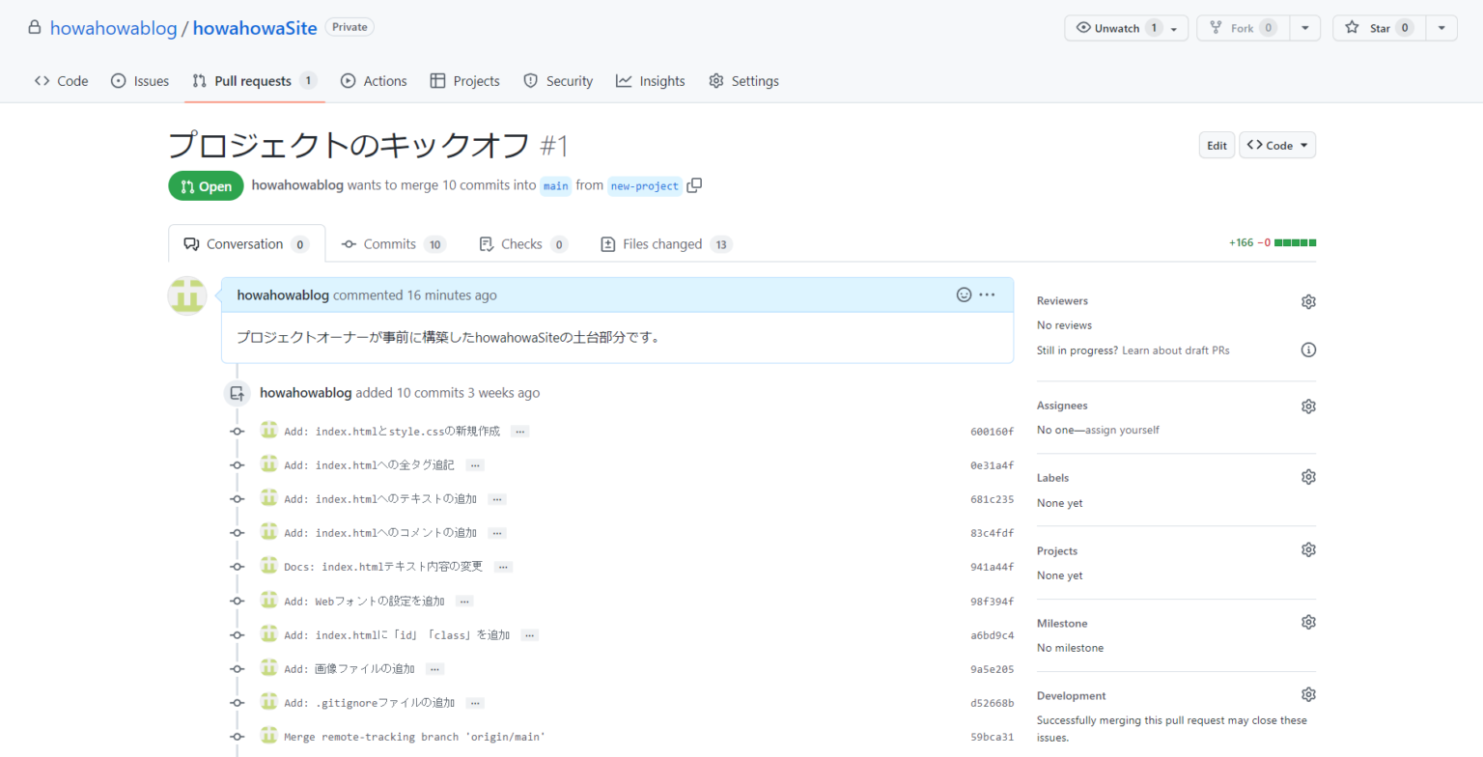This screenshot has height=757, width=1483.
Task: Open the 「id」「class」を追加 commit message
Action: click(397, 635)
